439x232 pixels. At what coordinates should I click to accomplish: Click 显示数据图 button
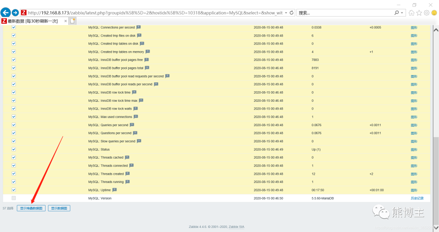pos(59,208)
